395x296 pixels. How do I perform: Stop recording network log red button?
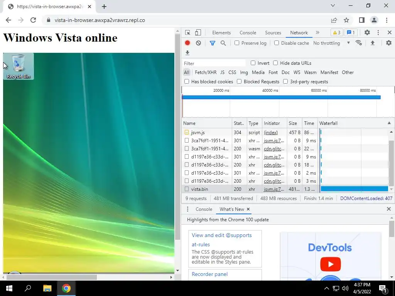point(187,43)
